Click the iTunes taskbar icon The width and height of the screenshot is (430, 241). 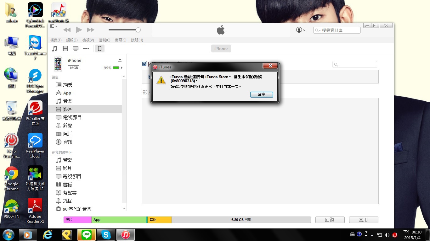point(126,234)
